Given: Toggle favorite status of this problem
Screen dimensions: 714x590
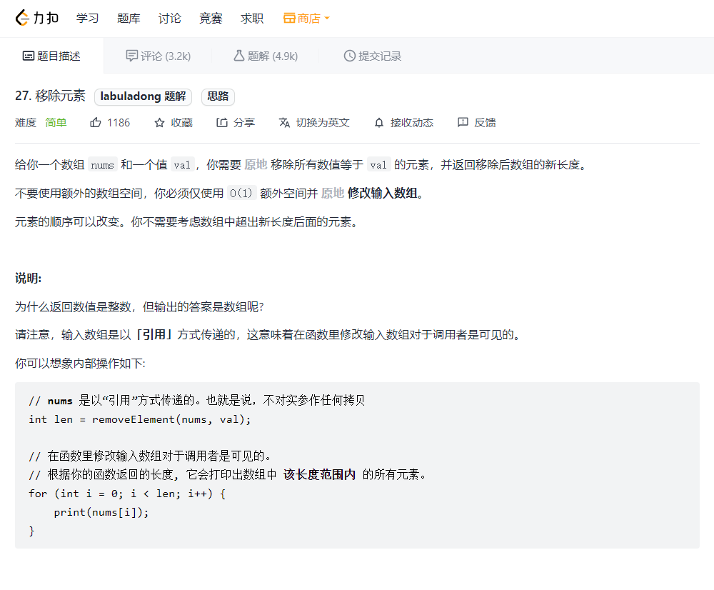Looking at the screenshot, I should 173,122.
